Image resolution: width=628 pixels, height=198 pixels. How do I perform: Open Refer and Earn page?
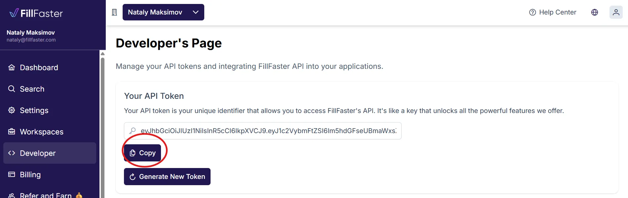click(46, 195)
